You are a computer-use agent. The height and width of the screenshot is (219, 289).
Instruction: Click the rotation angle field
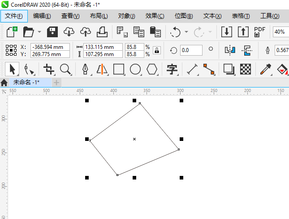pyautogui.click(x=191, y=50)
